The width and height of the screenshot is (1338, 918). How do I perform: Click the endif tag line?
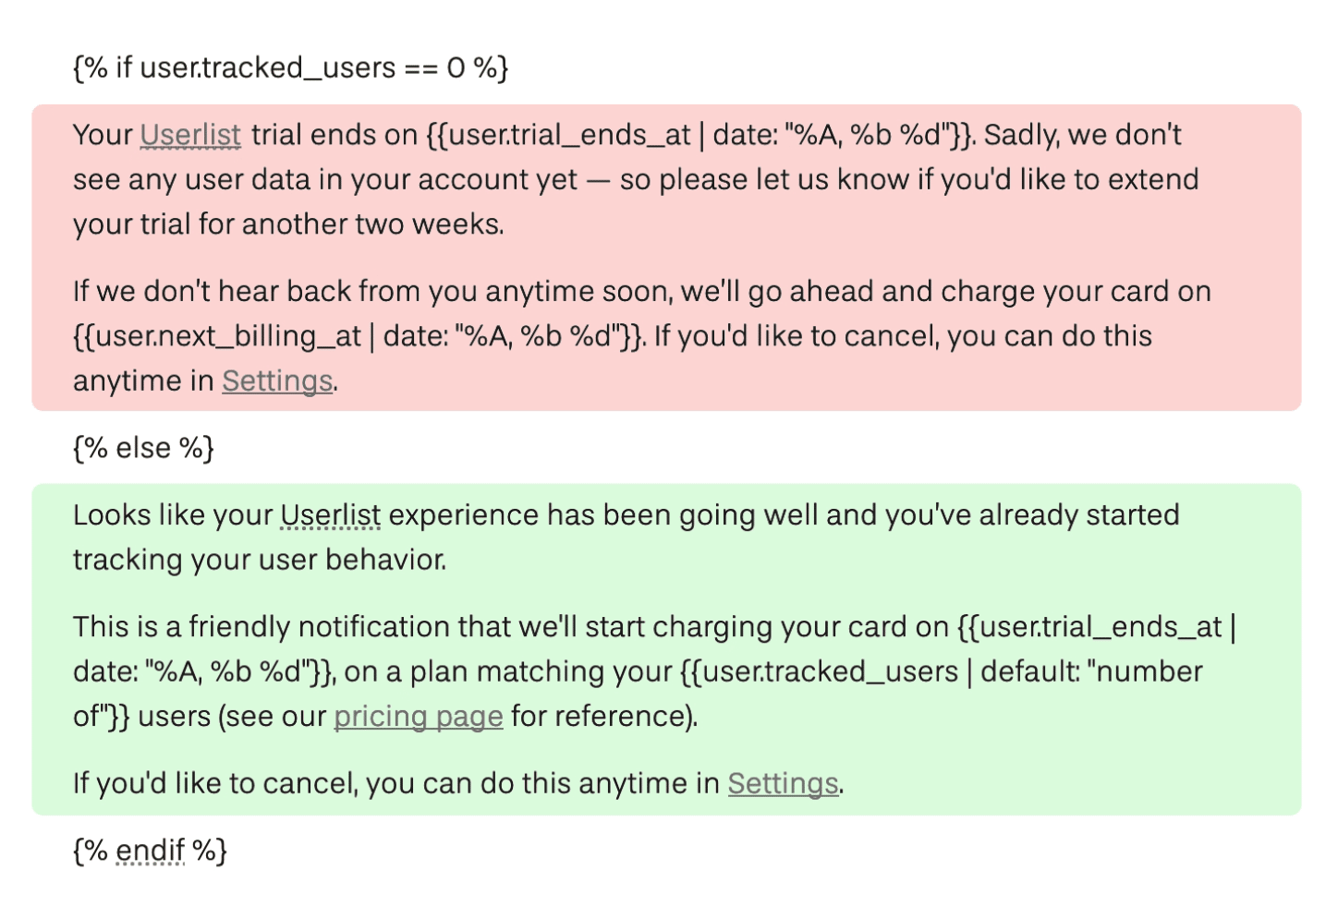point(150,851)
